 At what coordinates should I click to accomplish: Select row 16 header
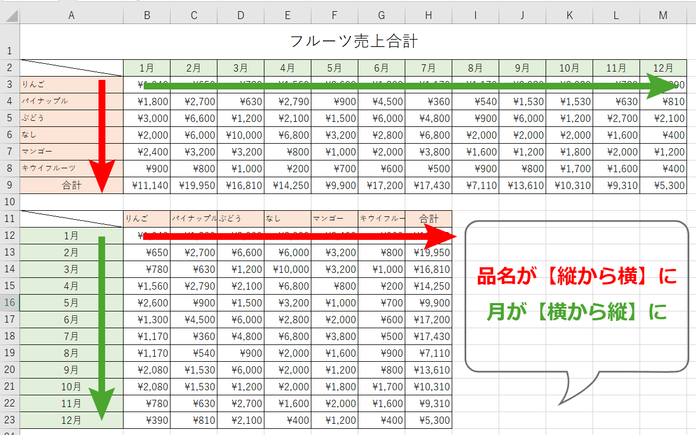click(x=9, y=302)
